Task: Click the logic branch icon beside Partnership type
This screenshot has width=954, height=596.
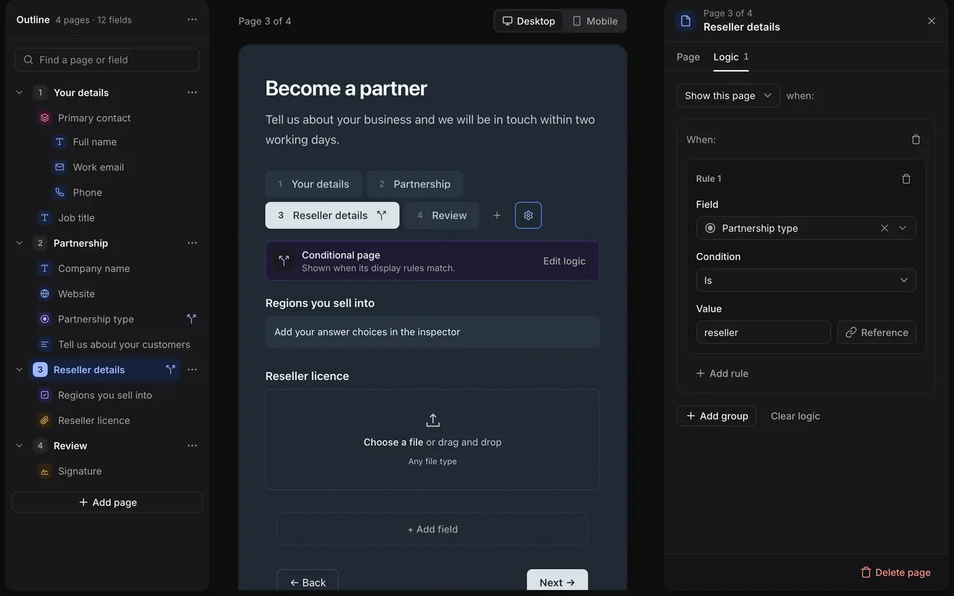Action: tap(192, 319)
